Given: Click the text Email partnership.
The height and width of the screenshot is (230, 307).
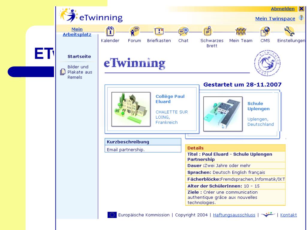Looking at the screenshot, I should coord(126,150).
